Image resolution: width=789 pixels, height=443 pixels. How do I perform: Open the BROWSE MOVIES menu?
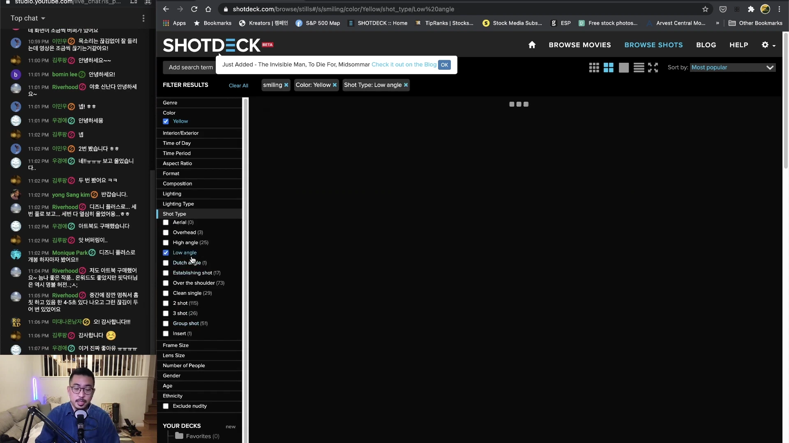tap(579, 45)
